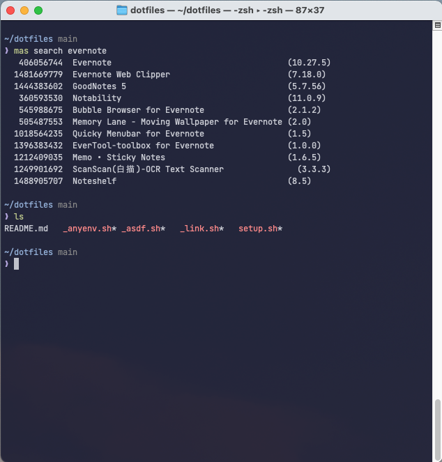The width and height of the screenshot is (442, 462).
Task: Click the split pane icon at top right
Action: click(x=438, y=25)
